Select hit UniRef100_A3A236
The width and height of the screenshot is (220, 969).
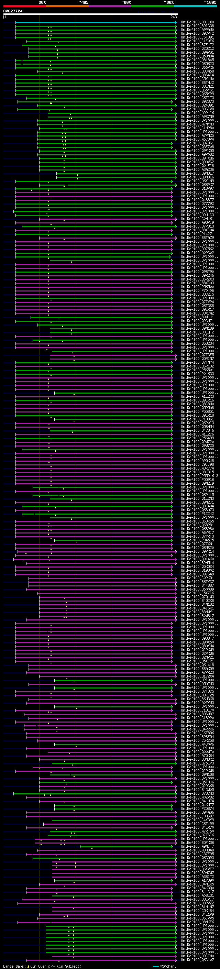(197, 170)
